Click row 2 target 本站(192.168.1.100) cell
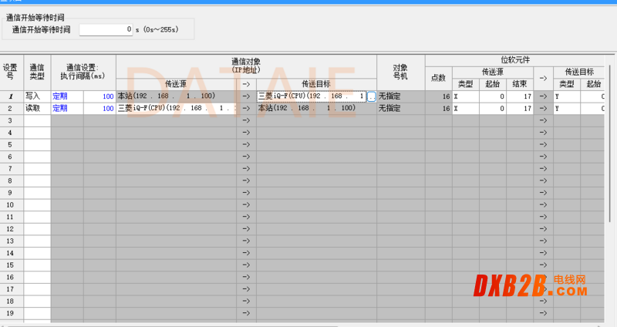The width and height of the screenshot is (617, 327). point(316,108)
